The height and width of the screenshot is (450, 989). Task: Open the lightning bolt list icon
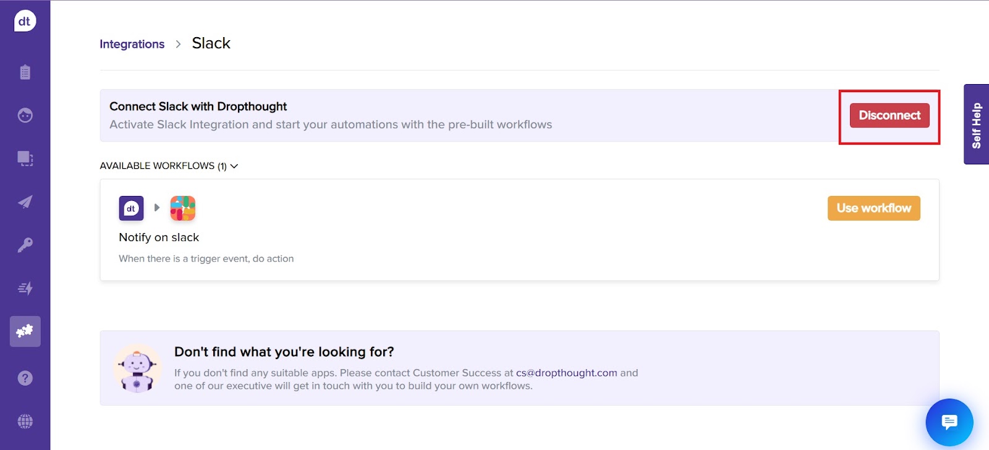click(25, 289)
